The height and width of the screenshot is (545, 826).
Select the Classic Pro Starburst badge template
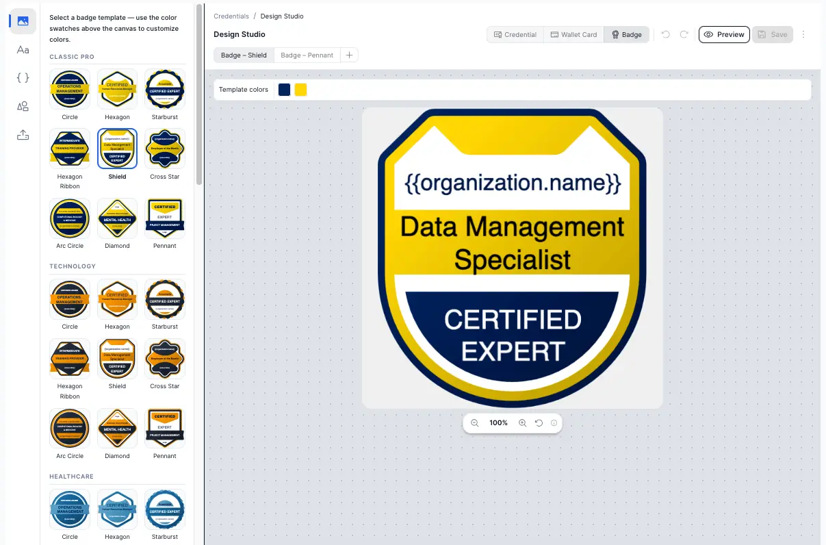(x=164, y=89)
